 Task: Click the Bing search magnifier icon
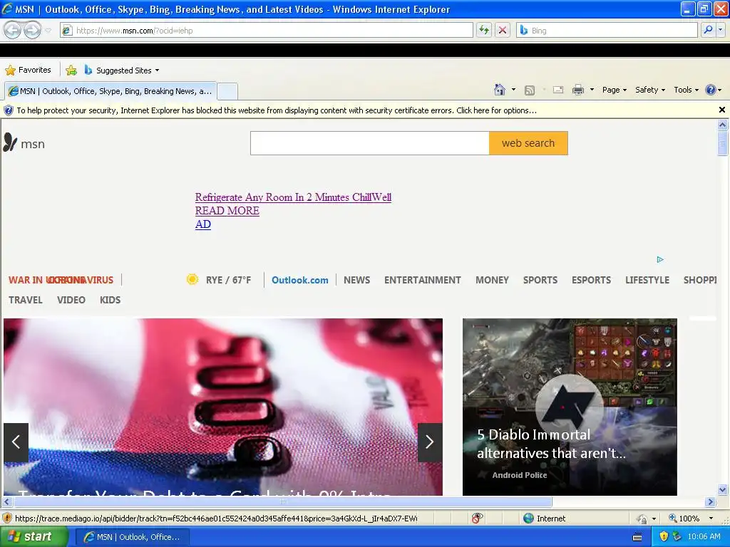point(708,30)
